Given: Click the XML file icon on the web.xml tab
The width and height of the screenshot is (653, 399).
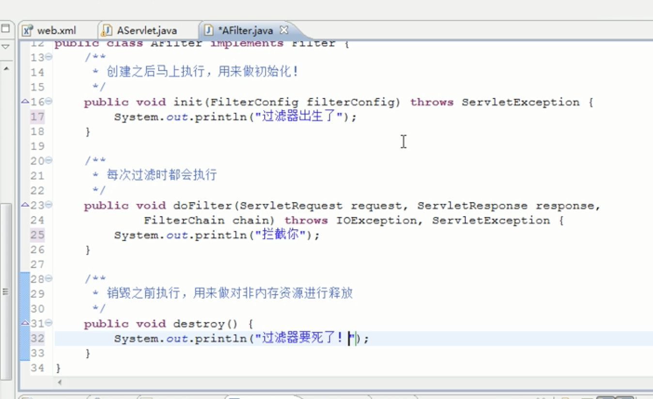Looking at the screenshot, I should (28, 31).
